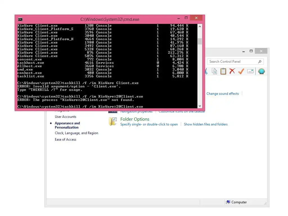This screenshot has width=288, height=216.
Task: Click the Folder Options folder icon
Action: coord(113,121)
